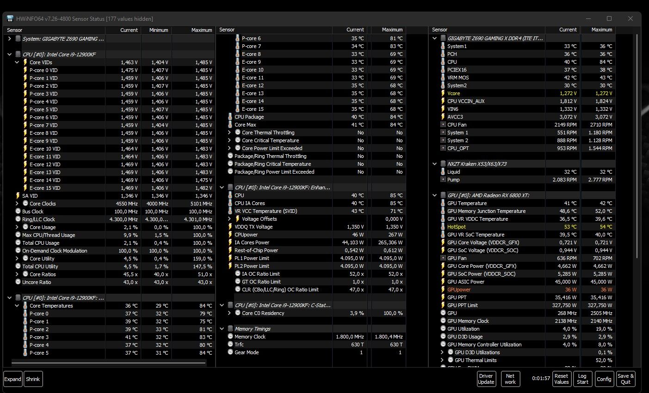Click the Maximum column header in middle panel
The width and height of the screenshot is (649, 393).
click(x=388, y=30)
